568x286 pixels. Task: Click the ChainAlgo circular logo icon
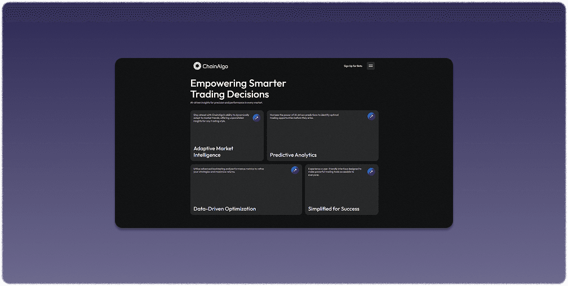197,66
